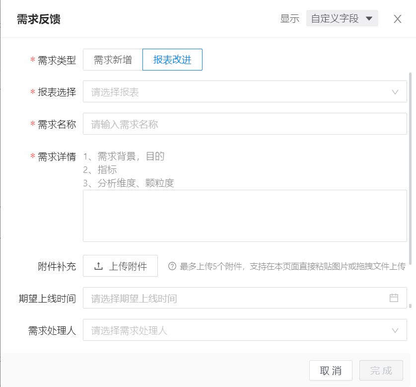Focus the 请输入需求名称 input field
Image resolution: width=416 pixels, height=387 pixels.
click(244, 124)
